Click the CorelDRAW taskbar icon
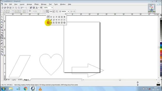The height and width of the screenshot is (91, 162). tap(33, 89)
